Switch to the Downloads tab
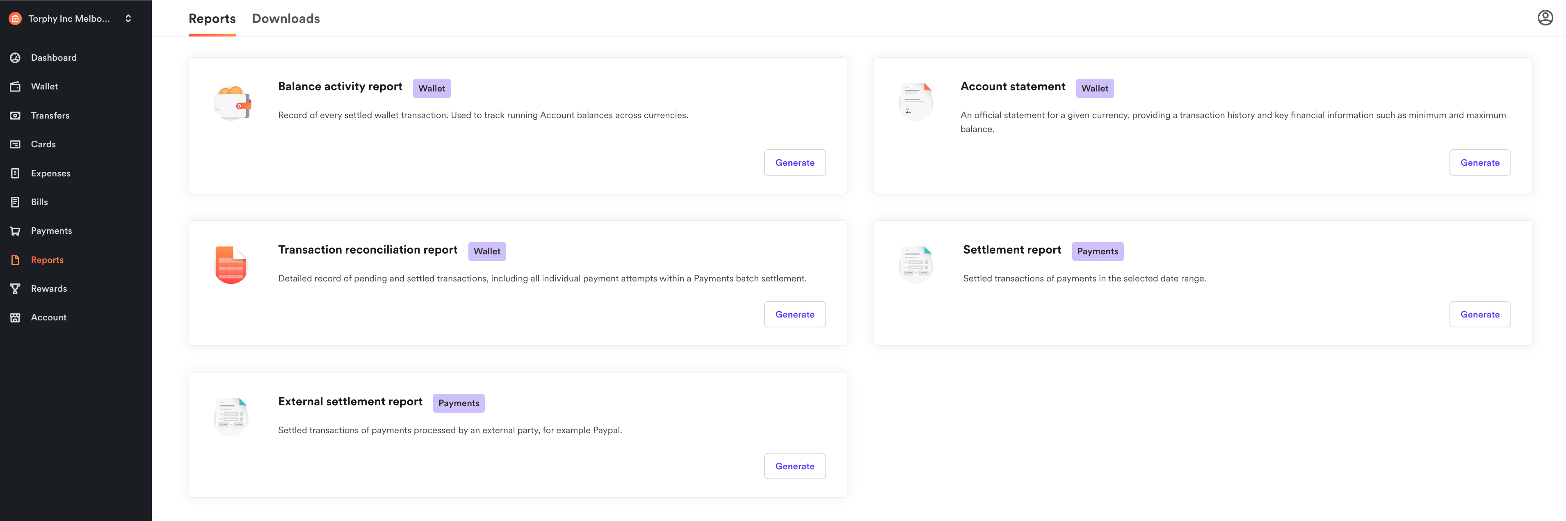1566x521 pixels. 286,19
